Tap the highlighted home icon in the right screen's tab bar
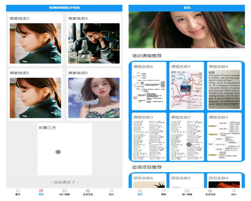Viewport: 251px width, 201px height. [140, 191]
